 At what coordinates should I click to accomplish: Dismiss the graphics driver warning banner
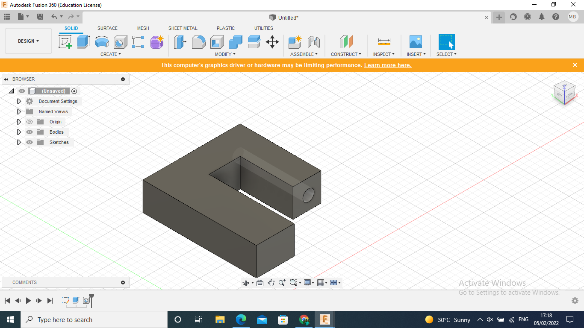point(575,65)
